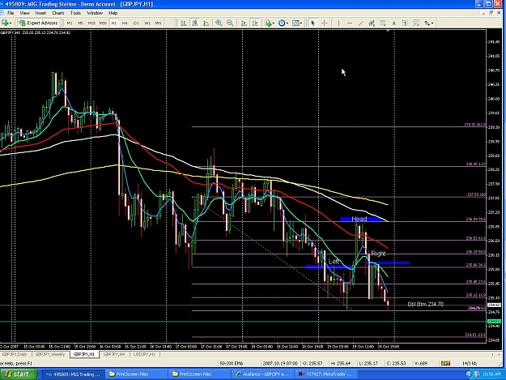The height and width of the screenshot is (380, 506).
Task: Select the GBPJPY,H1 chart tab
Action: coord(84,355)
